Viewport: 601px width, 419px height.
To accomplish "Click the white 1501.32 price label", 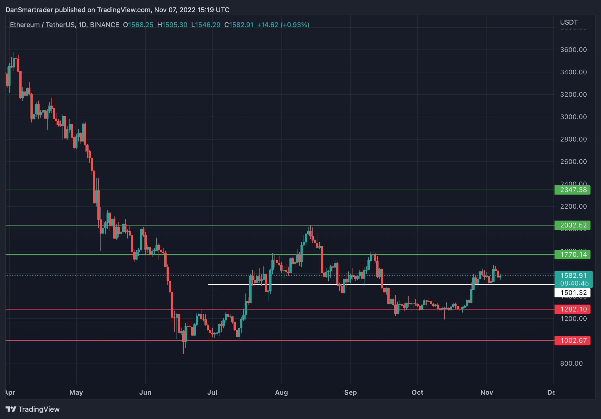I will pyautogui.click(x=572, y=293).
